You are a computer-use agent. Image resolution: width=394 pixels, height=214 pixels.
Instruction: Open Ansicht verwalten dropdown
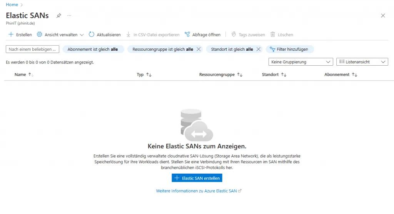click(x=60, y=35)
